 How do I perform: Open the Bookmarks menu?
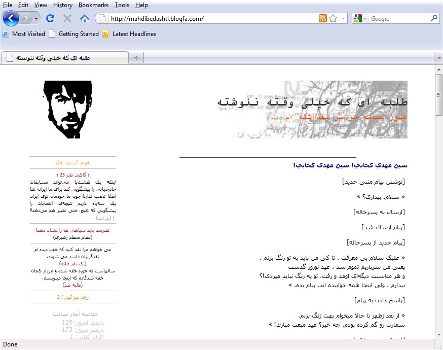click(93, 5)
